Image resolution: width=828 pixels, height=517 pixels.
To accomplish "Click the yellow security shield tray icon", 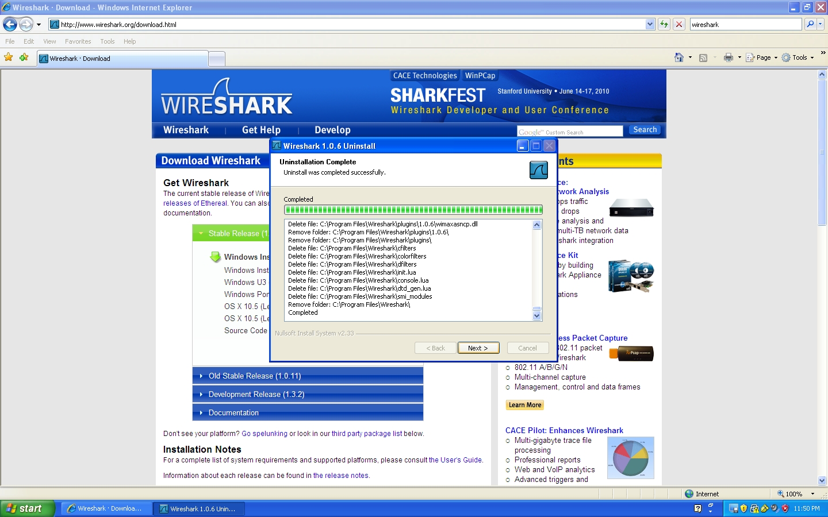I will [743, 508].
